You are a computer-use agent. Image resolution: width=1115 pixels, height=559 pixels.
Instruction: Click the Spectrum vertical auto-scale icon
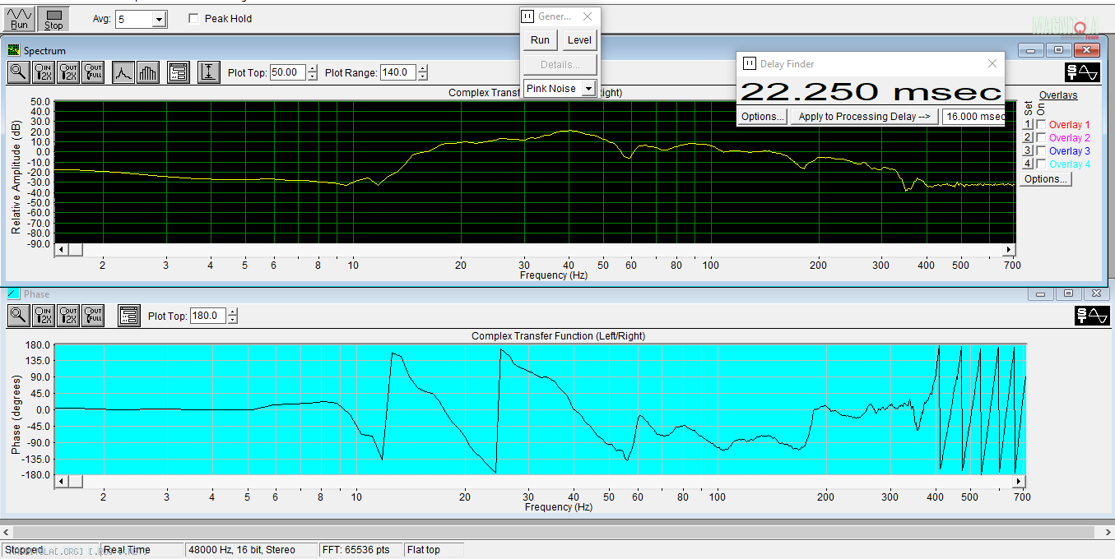209,72
